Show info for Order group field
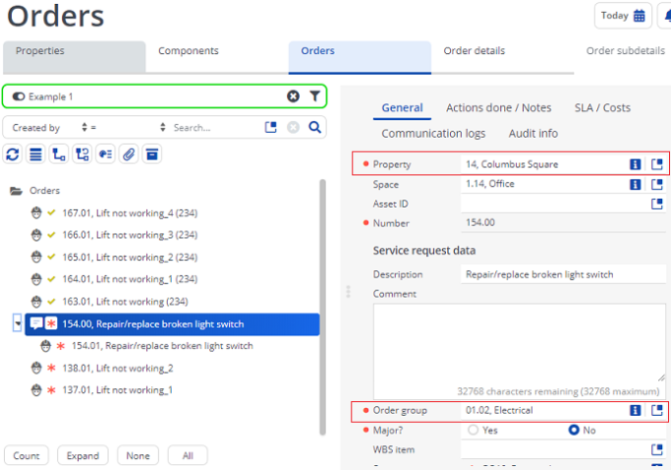Viewport: 671px width, 470px height. click(635, 410)
